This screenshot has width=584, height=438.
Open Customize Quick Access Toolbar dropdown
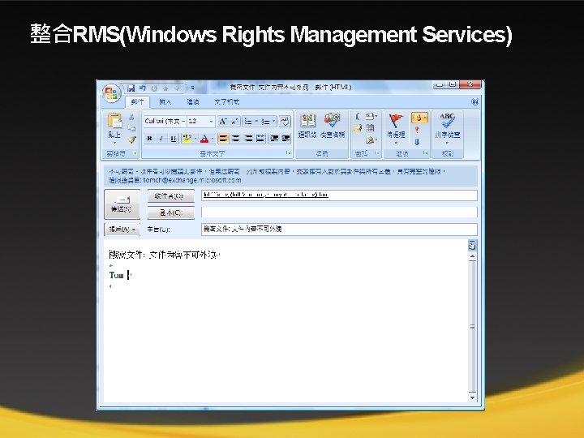(192, 88)
